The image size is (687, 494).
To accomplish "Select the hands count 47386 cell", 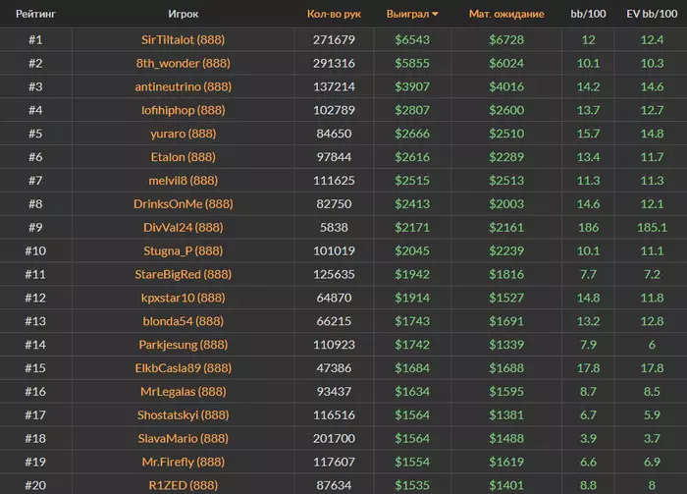I will coord(334,368).
